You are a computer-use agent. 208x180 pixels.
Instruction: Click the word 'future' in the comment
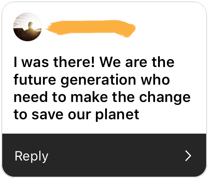pyautogui.click(x=35, y=80)
